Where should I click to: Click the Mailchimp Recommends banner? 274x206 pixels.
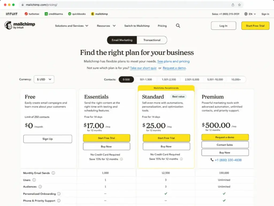click(x=166, y=88)
